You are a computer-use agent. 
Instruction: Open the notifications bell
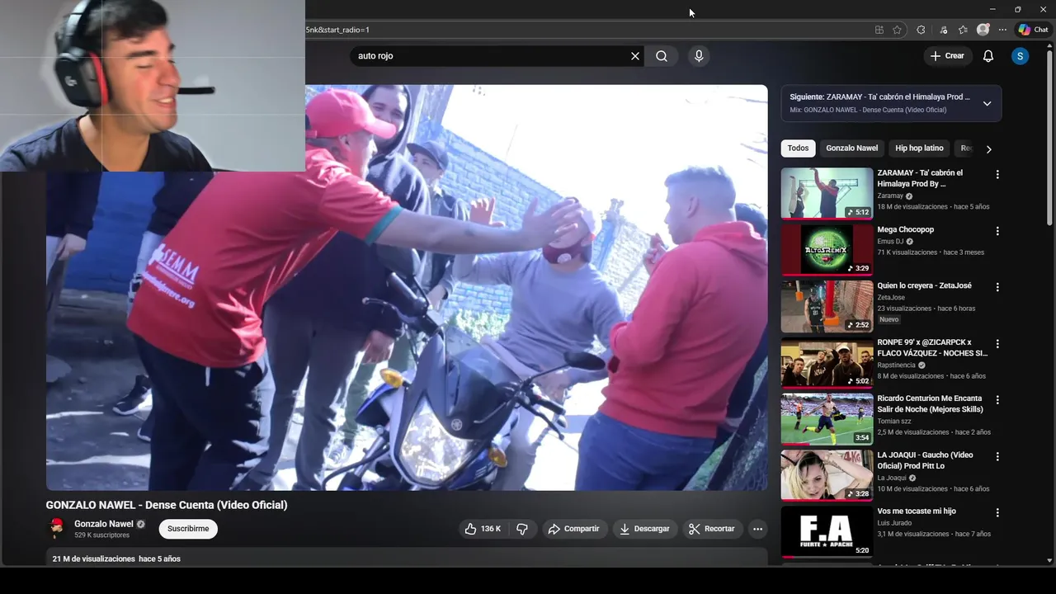point(988,56)
